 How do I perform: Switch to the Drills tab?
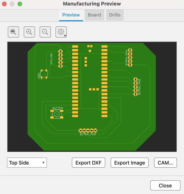[115, 15]
